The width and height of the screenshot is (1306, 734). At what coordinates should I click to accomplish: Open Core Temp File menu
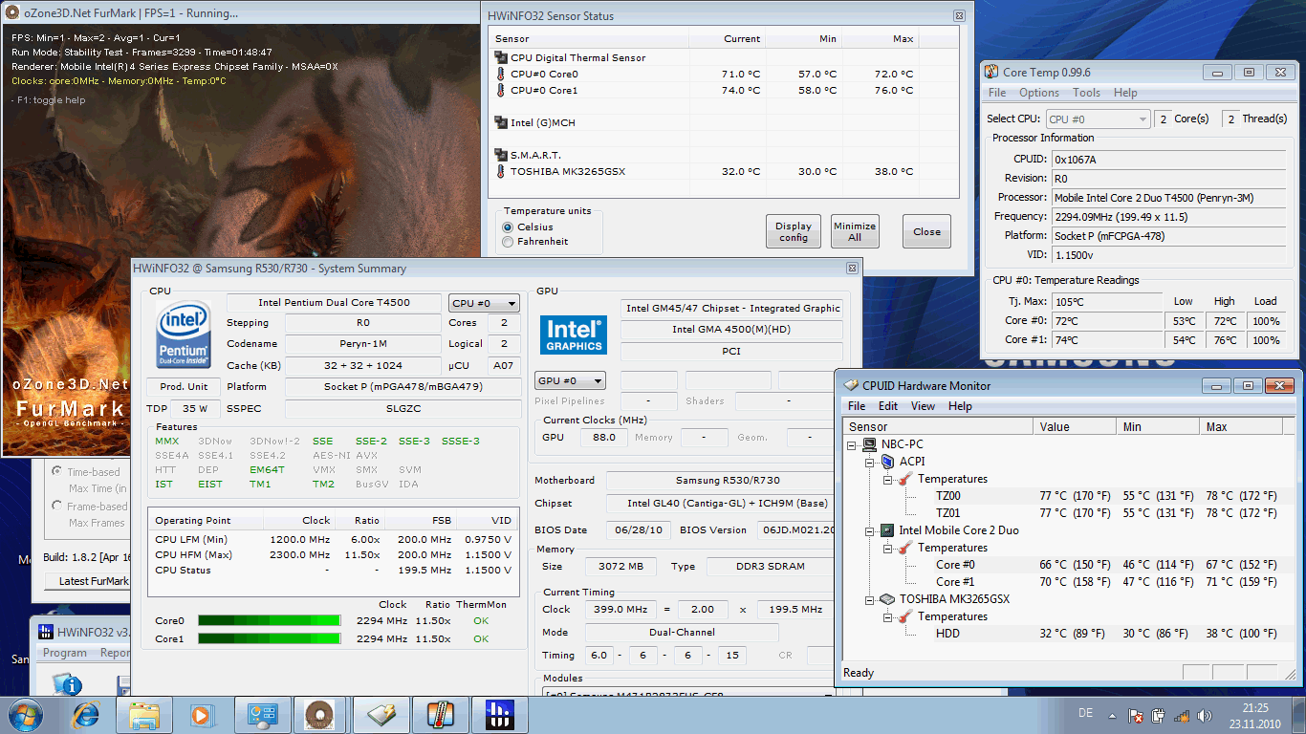(997, 93)
